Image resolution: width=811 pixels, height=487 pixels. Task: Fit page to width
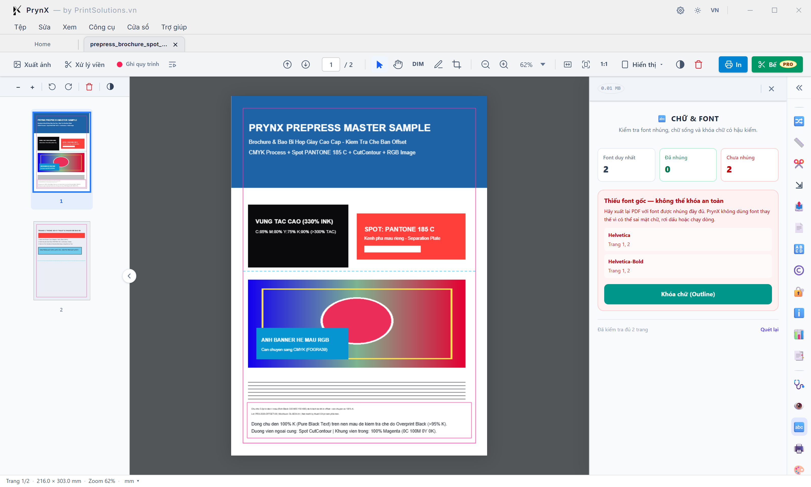coord(568,65)
